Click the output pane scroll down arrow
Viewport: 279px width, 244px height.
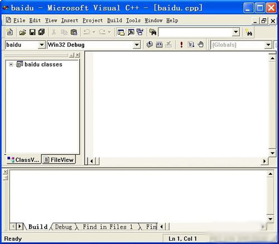click(270, 219)
